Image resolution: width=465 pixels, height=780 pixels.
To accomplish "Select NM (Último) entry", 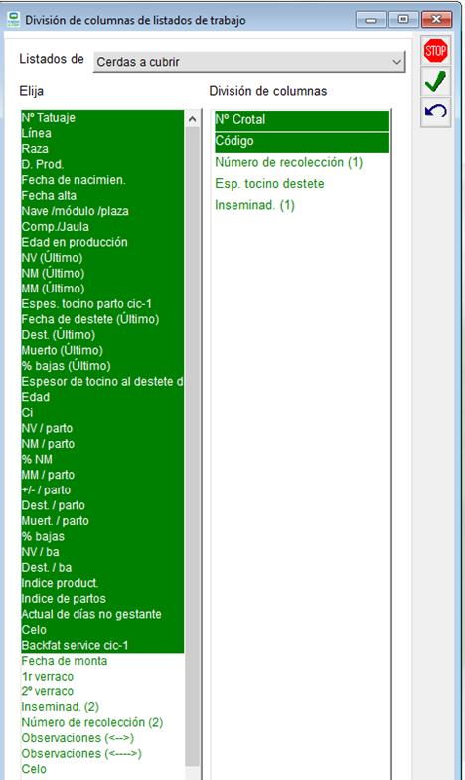I will click(102, 273).
